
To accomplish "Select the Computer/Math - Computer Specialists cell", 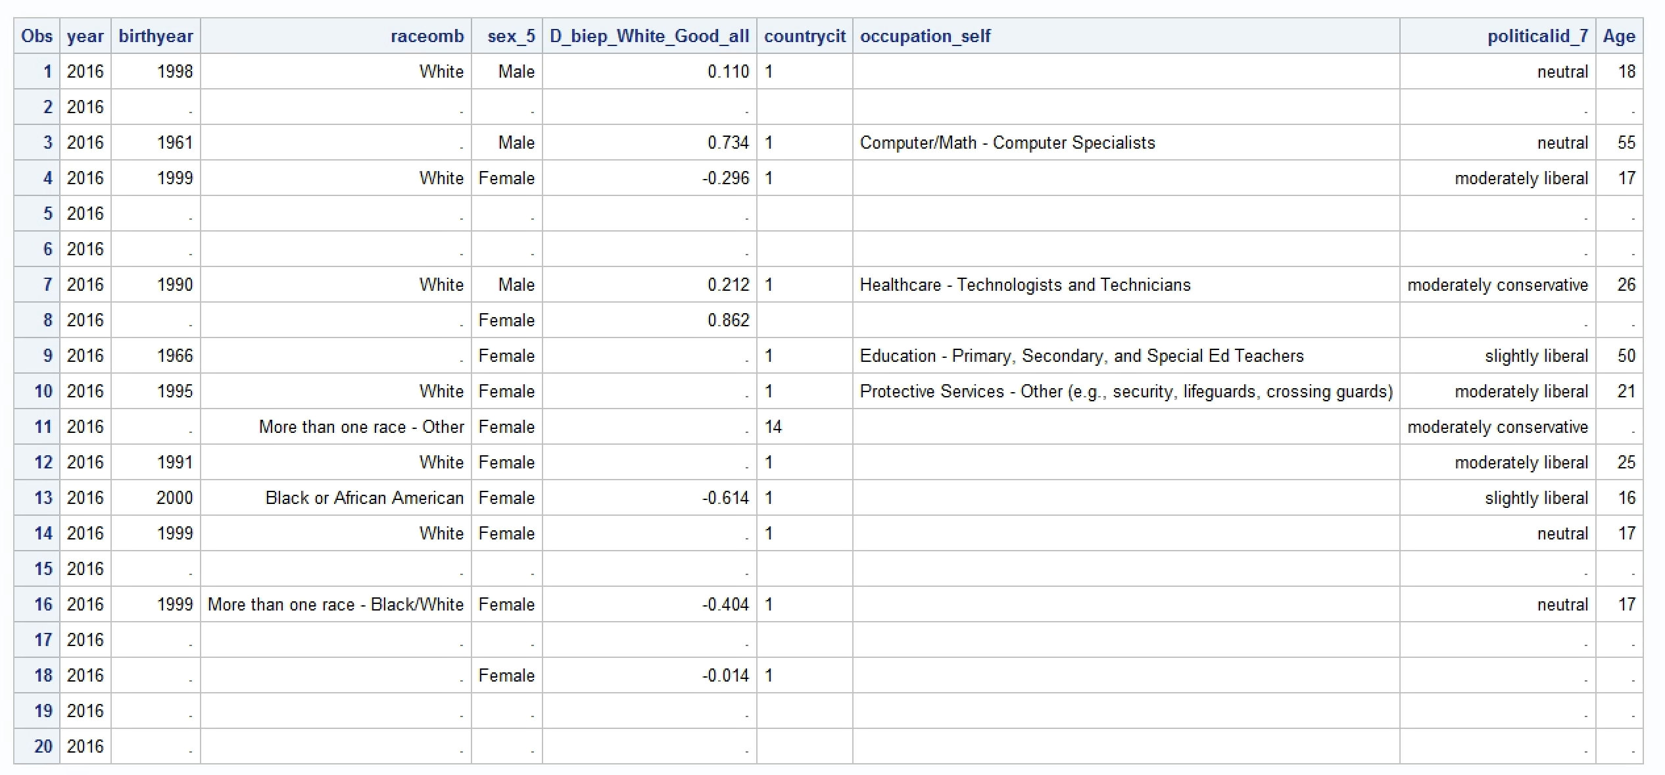I will [1007, 143].
